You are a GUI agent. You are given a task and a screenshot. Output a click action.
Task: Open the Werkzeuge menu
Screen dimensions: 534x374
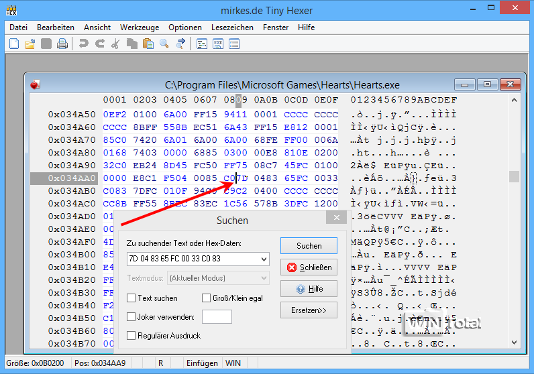[x=140, y=27]
